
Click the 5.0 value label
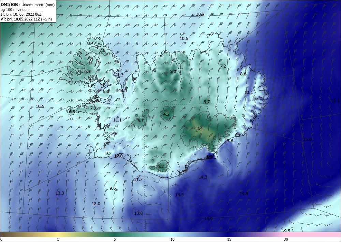[x=173, y=71]
